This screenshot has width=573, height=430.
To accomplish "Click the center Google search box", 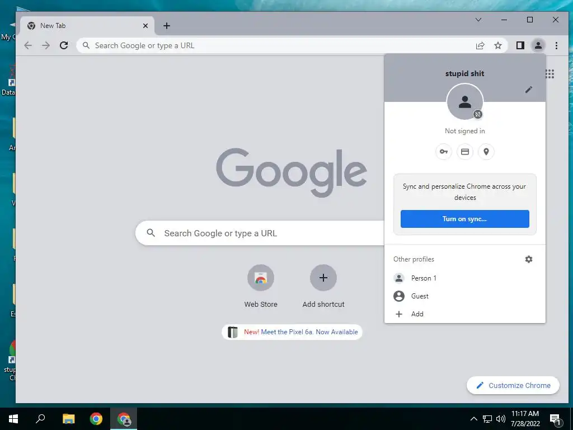I will pos(260,233).
